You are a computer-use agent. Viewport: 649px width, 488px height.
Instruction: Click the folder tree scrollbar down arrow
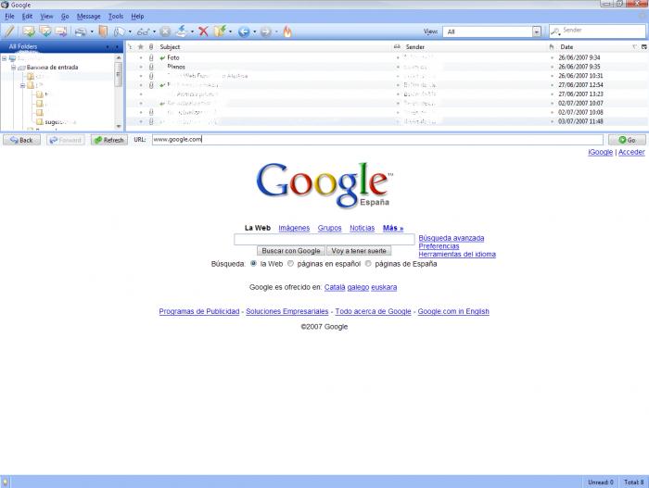(119, 126)
